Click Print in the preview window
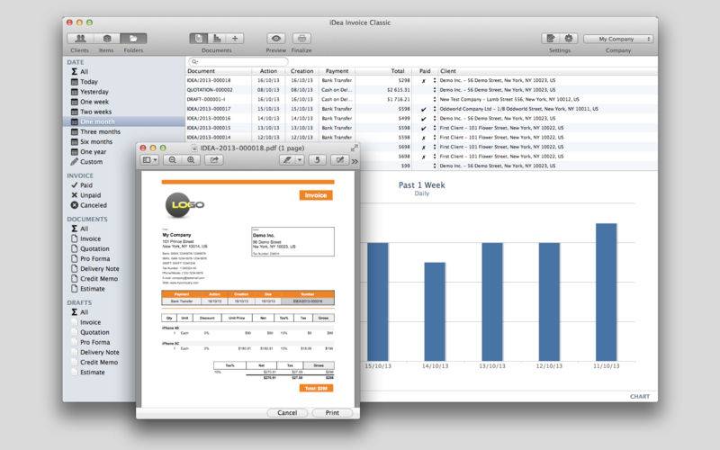The image size is (720, 450). click(x=332, y=413)
